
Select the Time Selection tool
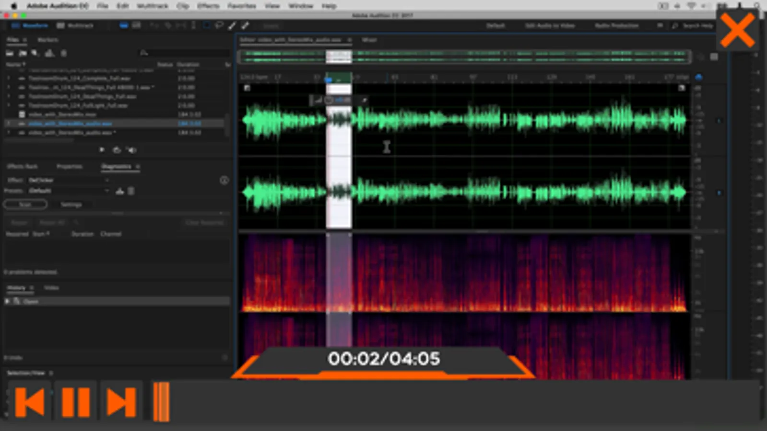point(194,25)
